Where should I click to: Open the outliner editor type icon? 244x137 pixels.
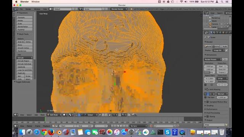click(206, 13)
